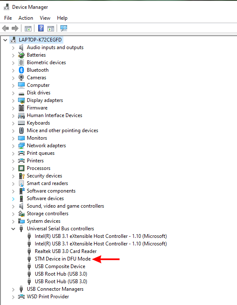237x305 pixels.
Task: Select the second Intel(R) USB 3.1 eXtensible Host Controller
Action: (101, 243)
